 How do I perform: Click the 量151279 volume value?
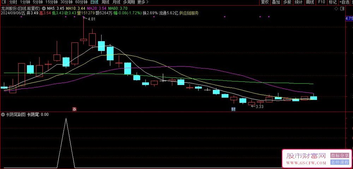coord(86,13)
